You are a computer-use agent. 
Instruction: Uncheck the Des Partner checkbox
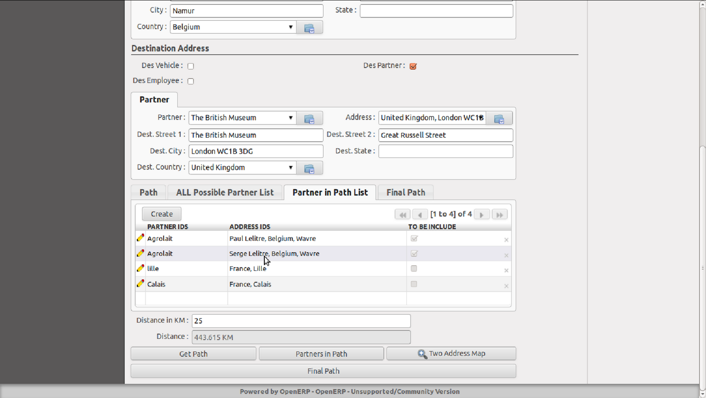click(x=413, y=66)
